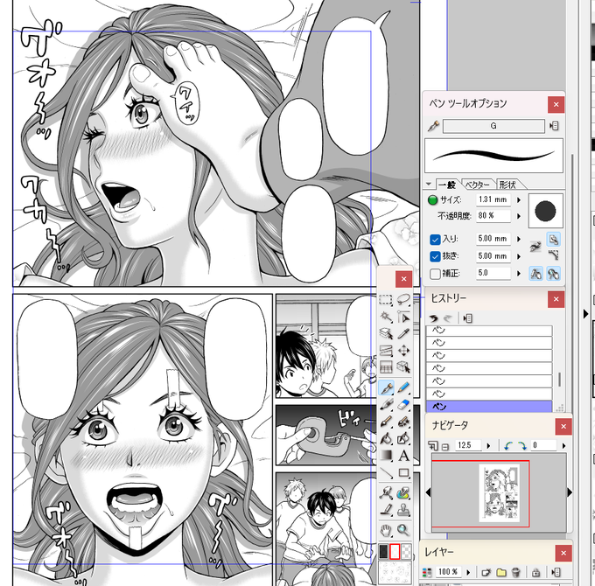Open the size slider arrow
Screen dimensions: 595x586
[519, 200]
